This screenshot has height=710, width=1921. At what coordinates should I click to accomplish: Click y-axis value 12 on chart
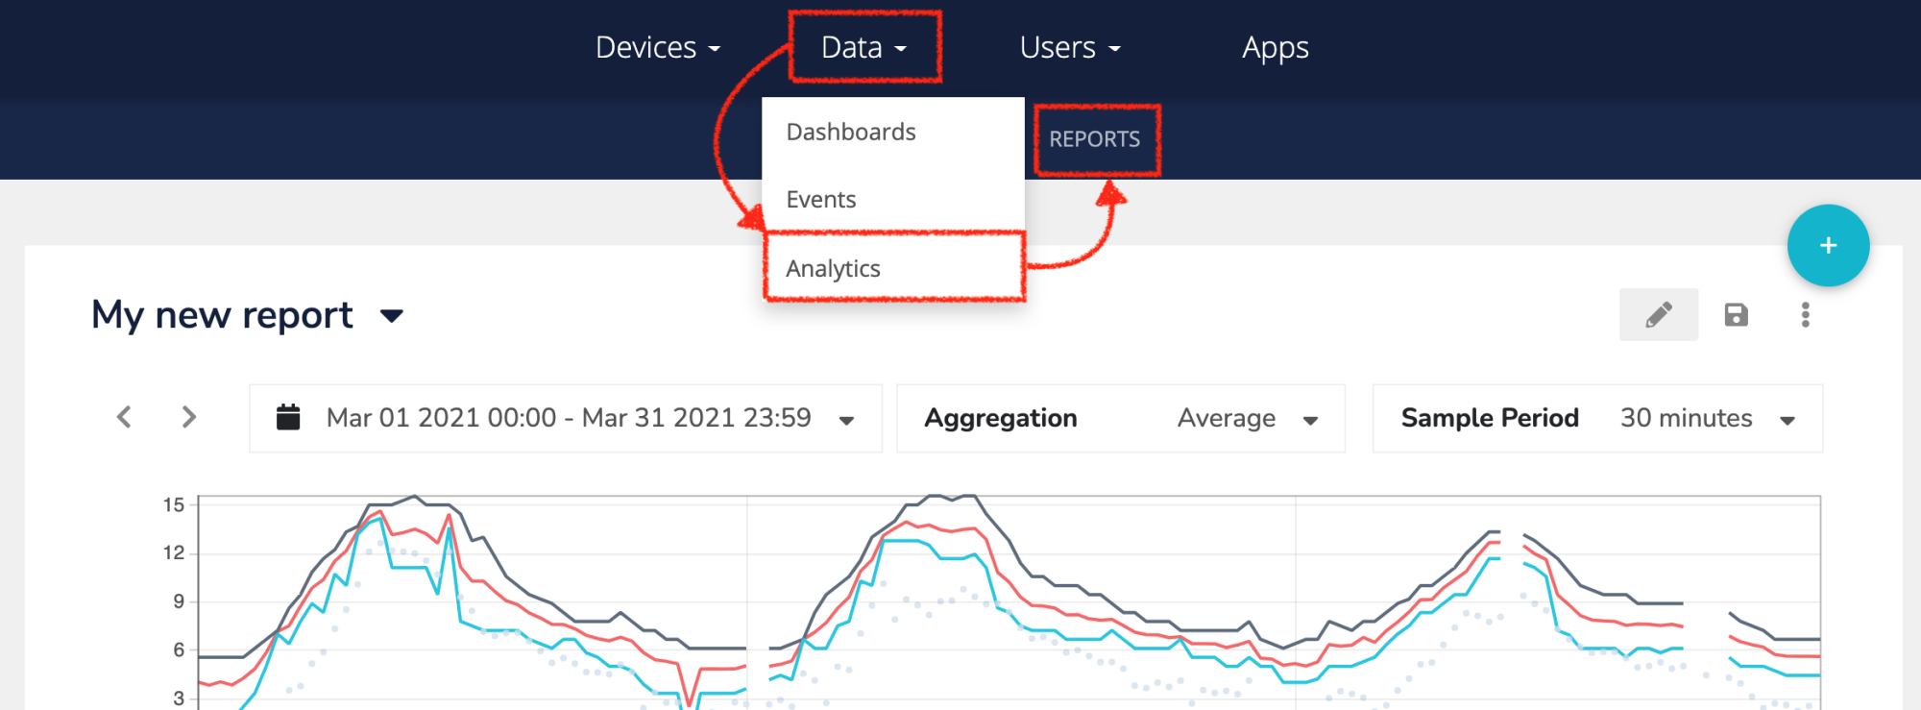pos(174,552)
